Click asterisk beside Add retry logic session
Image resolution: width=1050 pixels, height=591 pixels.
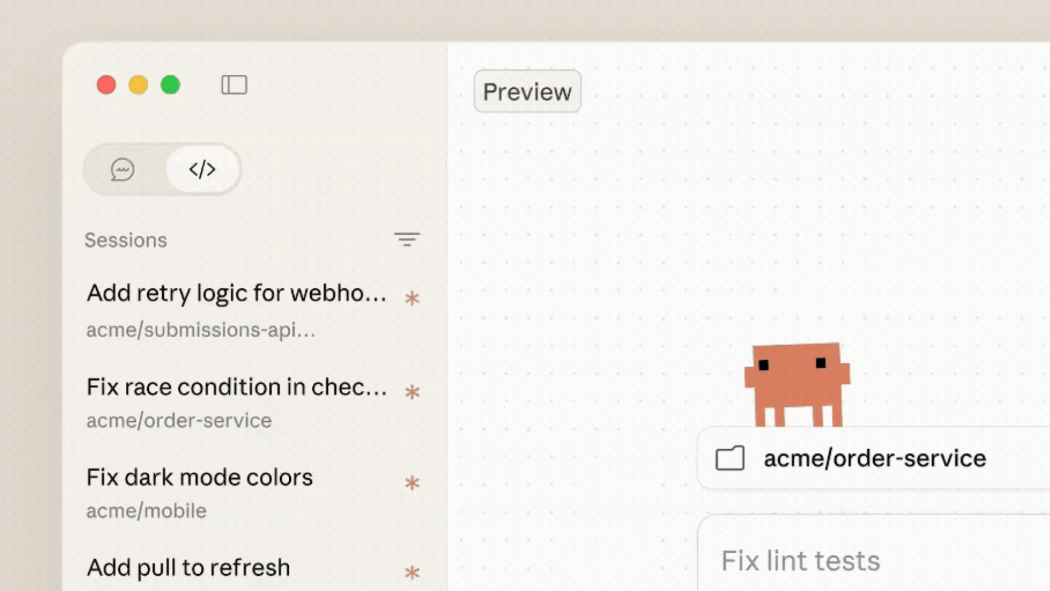coord(412,298)
